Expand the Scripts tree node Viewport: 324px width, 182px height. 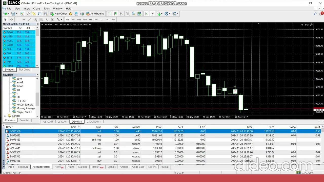pyautogui.click(x=5, y=116)
